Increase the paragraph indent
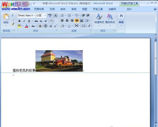Viewport: 158px width, 127px height. pyautogui.click(x=88, y=16)
